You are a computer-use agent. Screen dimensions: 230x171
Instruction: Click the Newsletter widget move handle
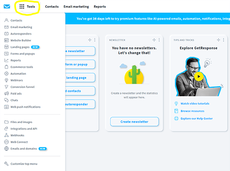154,40
